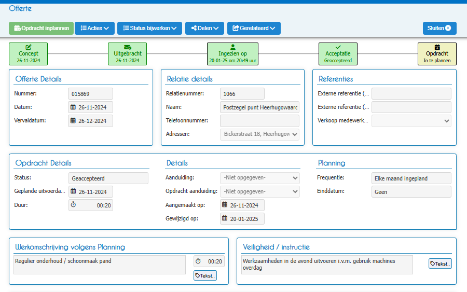Open the Acties dropdown menu
The image size is (467, 292).
pos(94,29)
